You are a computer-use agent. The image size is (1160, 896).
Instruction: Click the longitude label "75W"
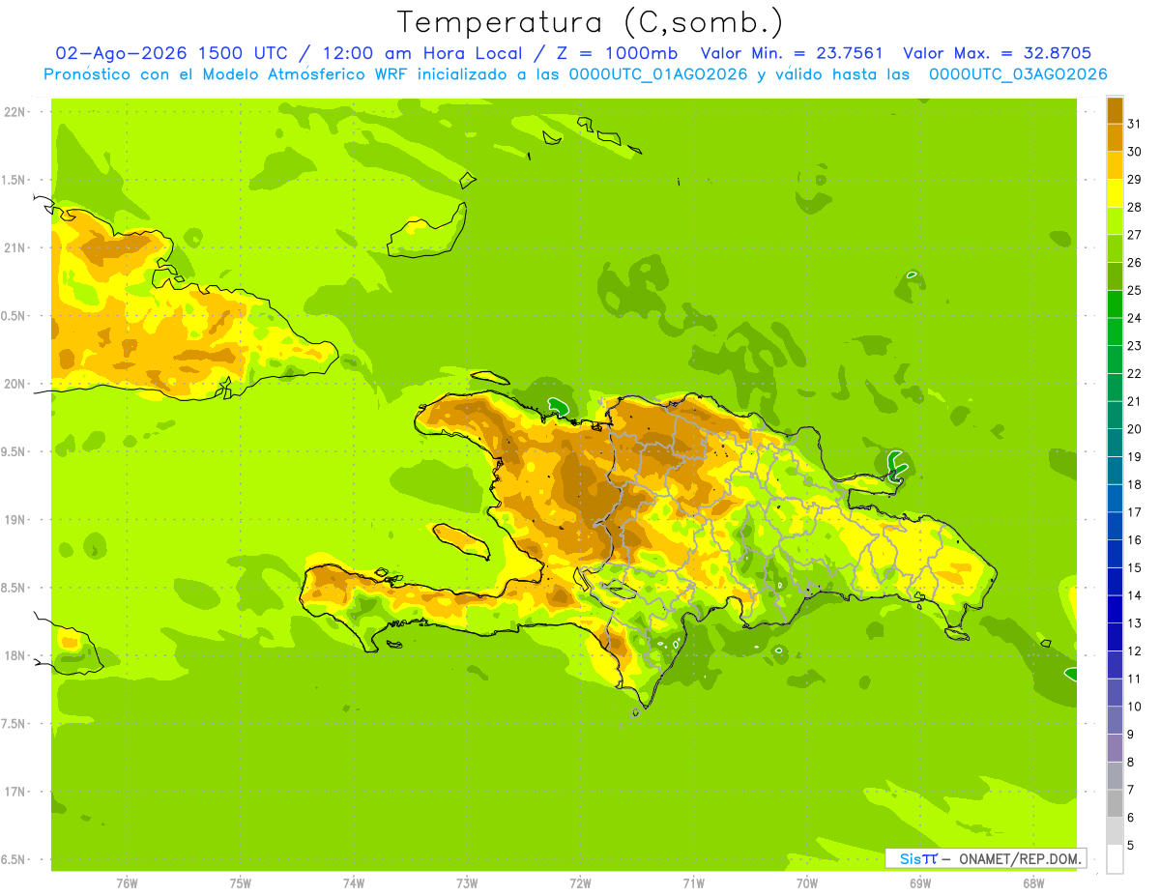241,883
